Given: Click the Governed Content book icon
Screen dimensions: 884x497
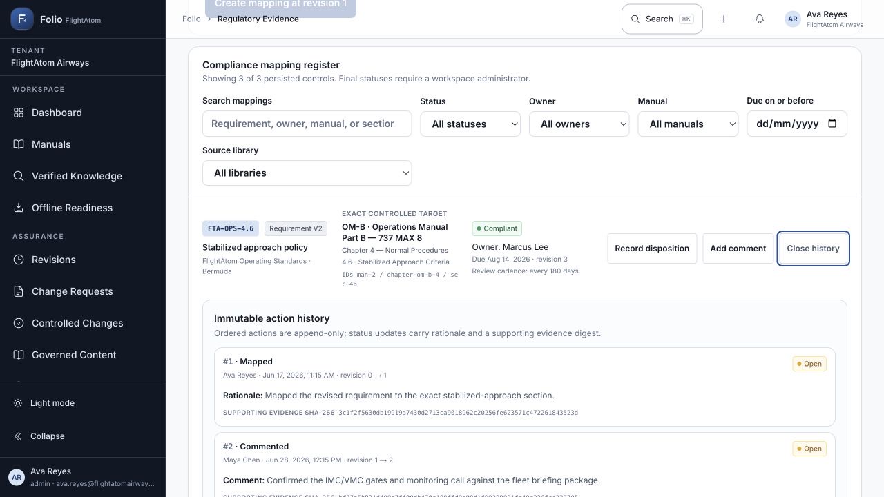Looking at the screenshot, I should (19, 355).
